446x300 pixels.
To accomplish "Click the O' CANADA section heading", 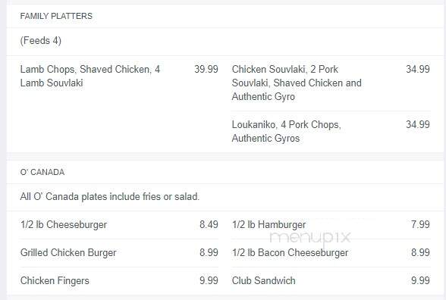I will (42, 172).
